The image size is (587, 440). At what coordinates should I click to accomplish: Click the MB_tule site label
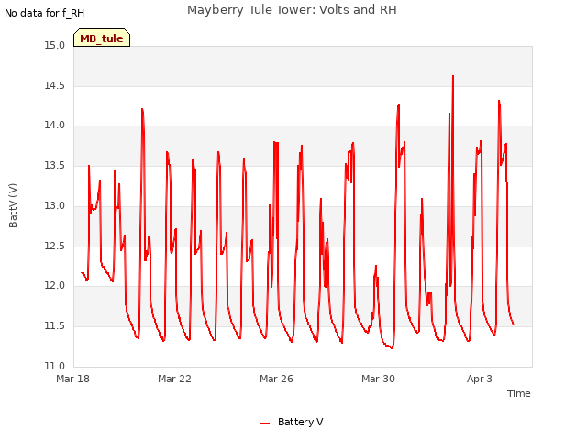[x=102, y=38]
